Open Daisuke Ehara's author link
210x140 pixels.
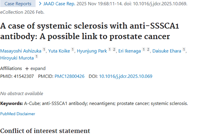[167, 51]
